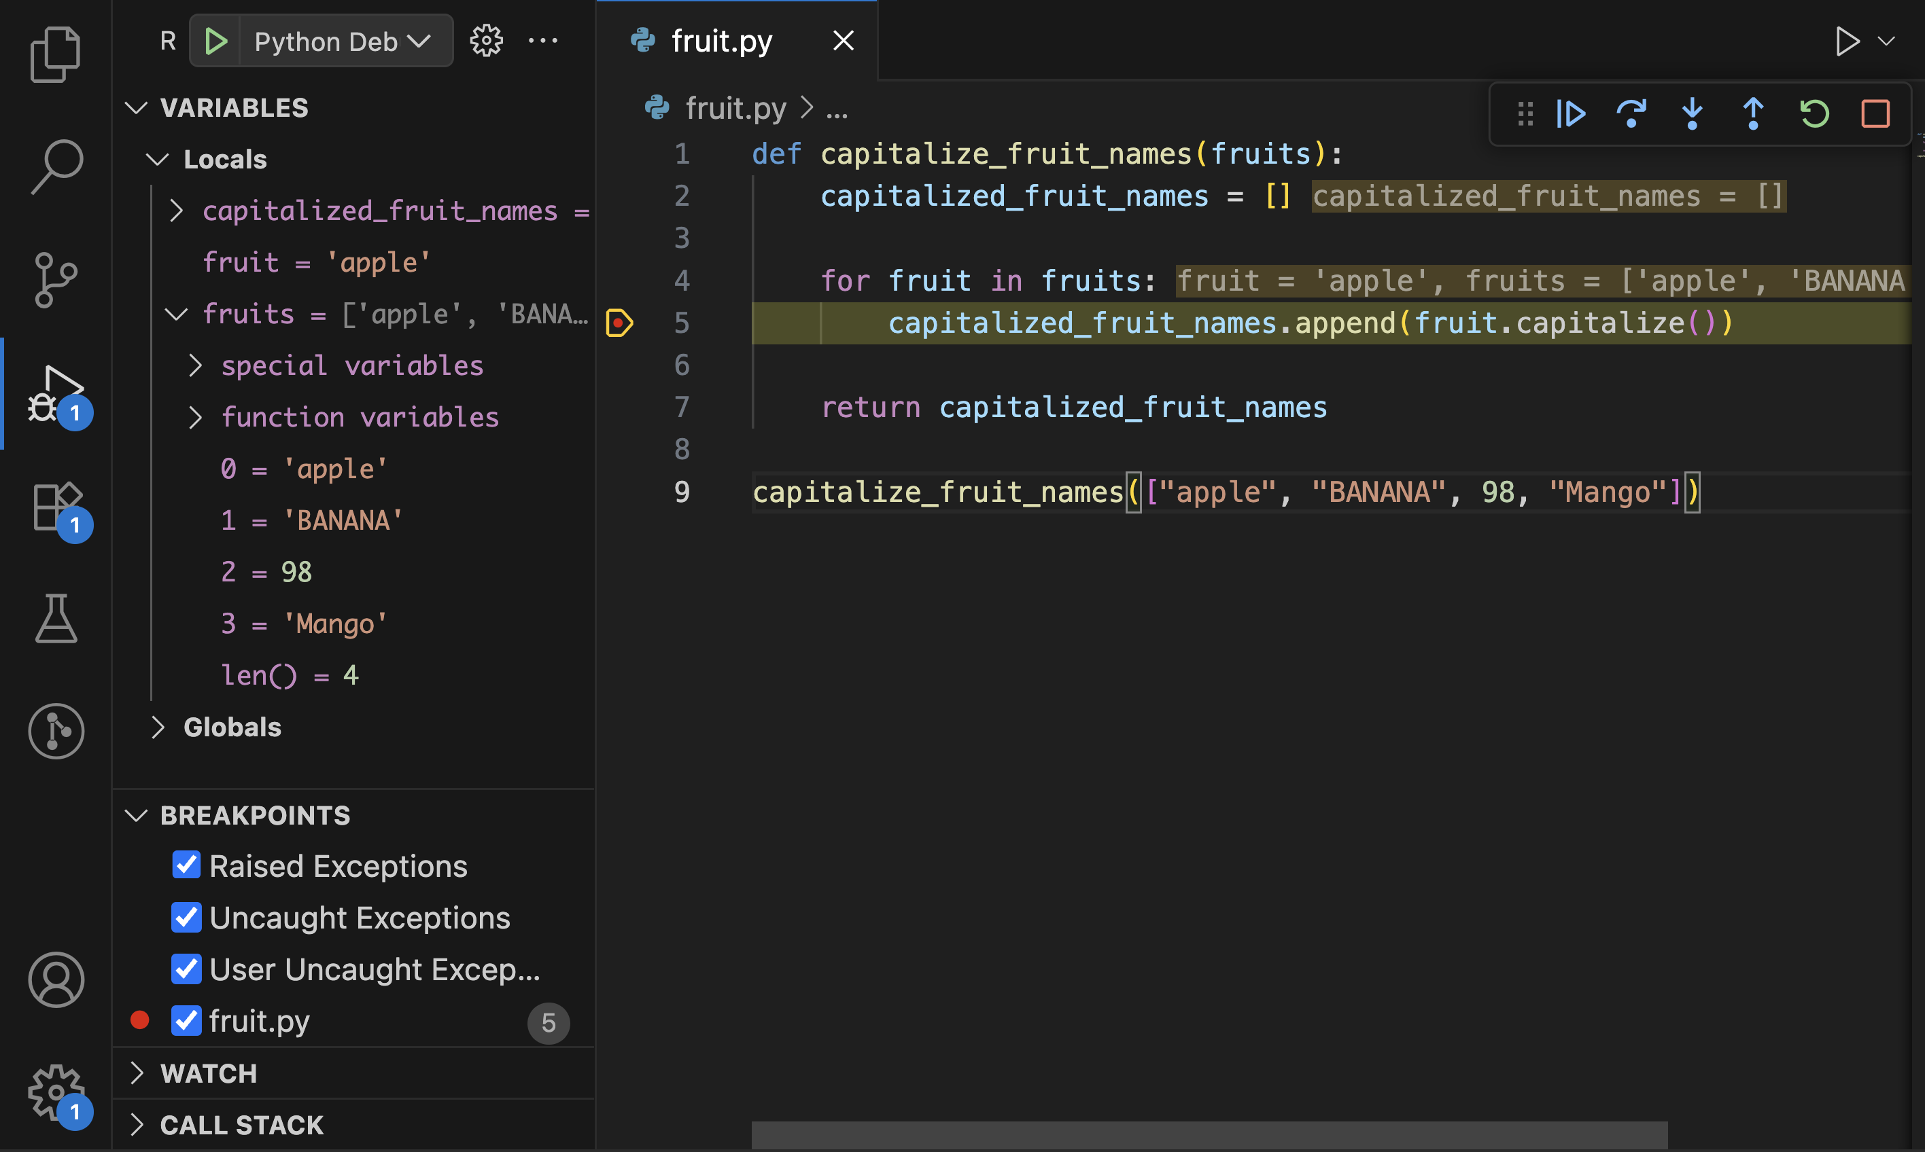This screenshot has width=1925, height=1152.
Task: Expand function variables in Locals
Action: pyautogui.click(x=195, y=417)
